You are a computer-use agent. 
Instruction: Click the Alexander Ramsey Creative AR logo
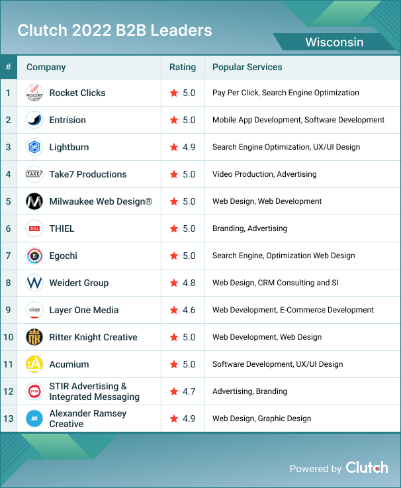coord(34,419)
